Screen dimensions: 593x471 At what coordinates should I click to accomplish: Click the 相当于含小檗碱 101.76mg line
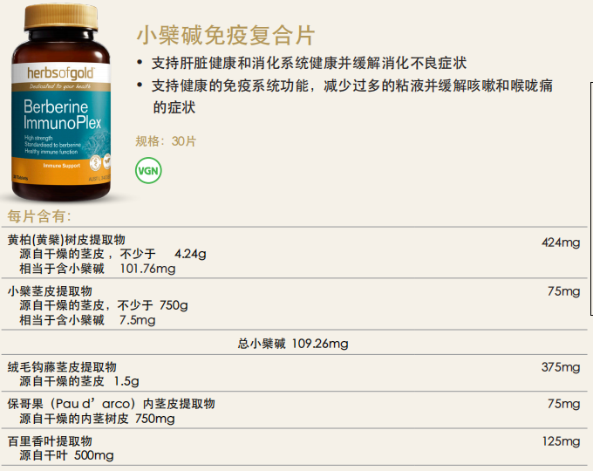pyautogui.click(x=98, y=269)
